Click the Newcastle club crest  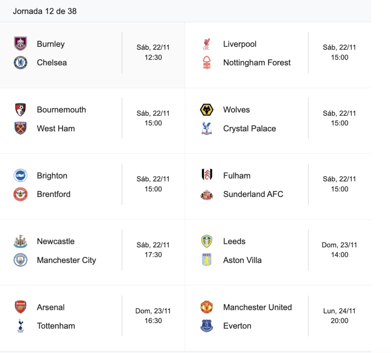pyautogui.click(x=21, y=242)
